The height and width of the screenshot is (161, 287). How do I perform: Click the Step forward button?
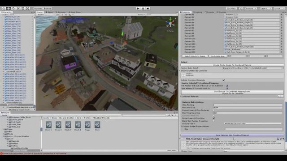(148, 8)
